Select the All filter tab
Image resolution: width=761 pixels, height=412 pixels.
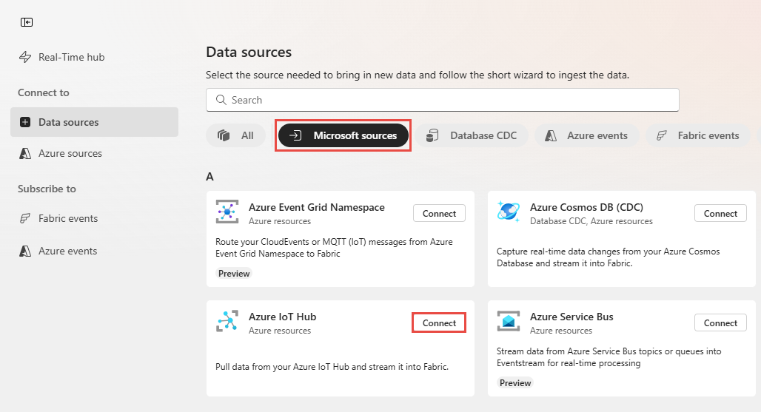(x=236, y=135)
